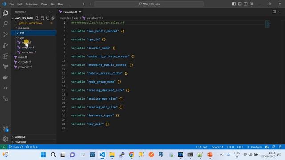Open Explorer views and more actions menu
Image resolution: width=285 pixels, height=160 pixels.
51,12
